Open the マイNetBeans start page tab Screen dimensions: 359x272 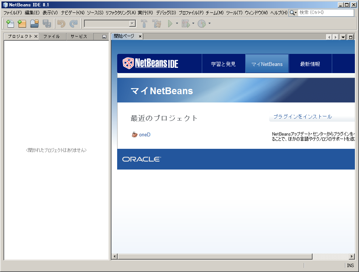point(267,64)
